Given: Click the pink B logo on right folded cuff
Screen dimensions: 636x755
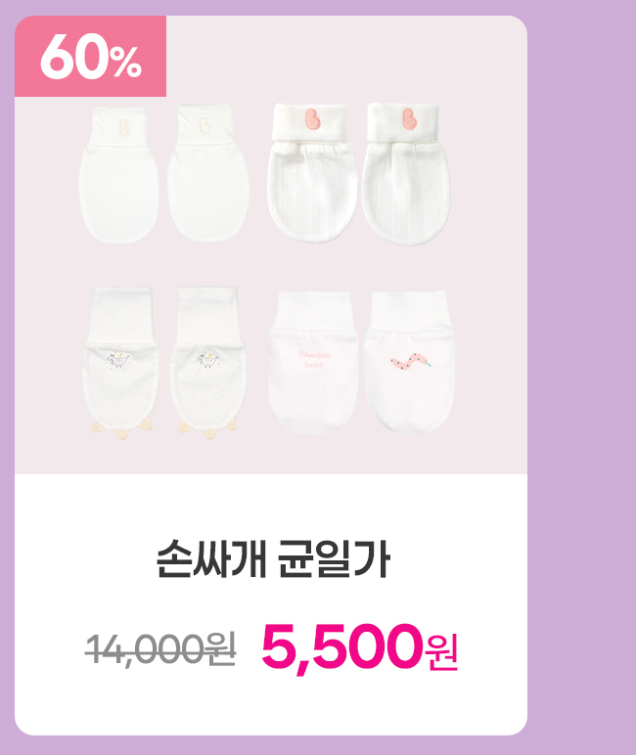Looking at the screenshot, I should (x=411, y=118).
